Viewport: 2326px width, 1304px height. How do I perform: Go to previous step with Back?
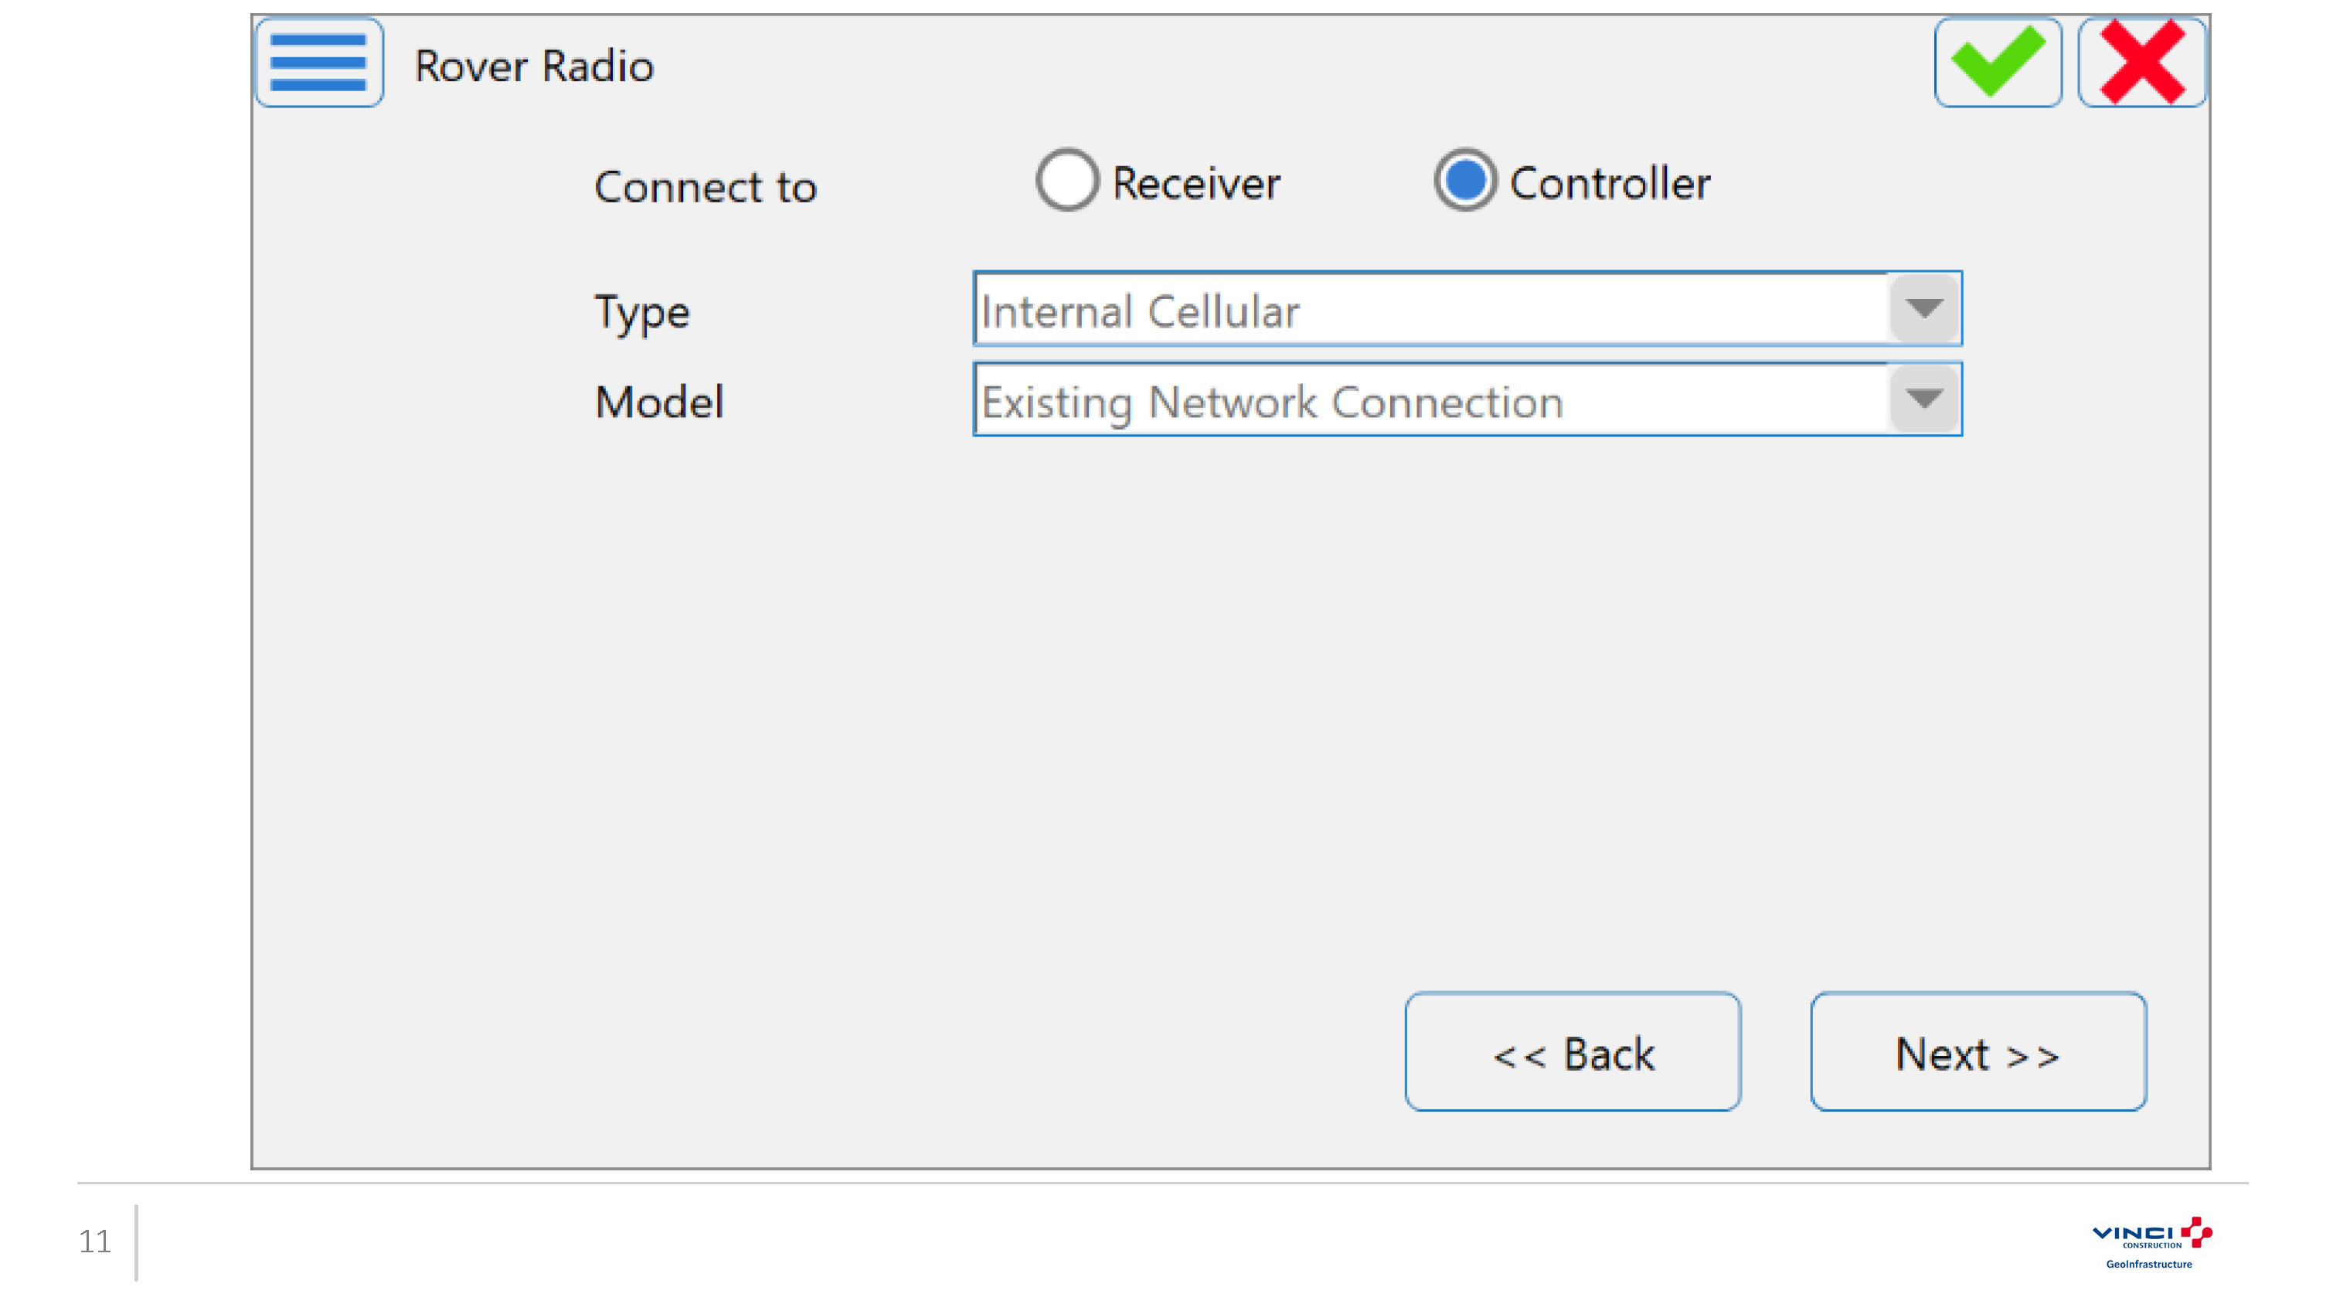[x=1573, y=1051]
